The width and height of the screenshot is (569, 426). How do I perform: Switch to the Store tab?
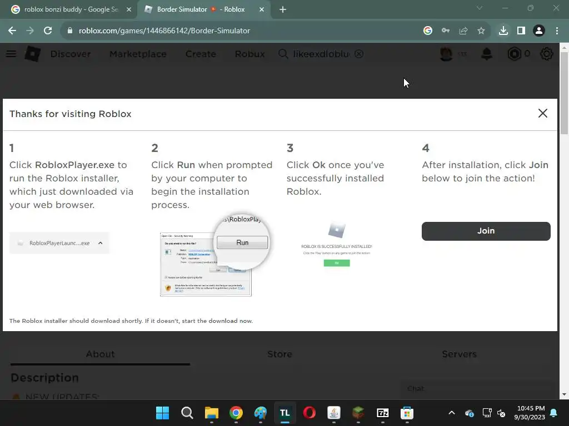279,354
